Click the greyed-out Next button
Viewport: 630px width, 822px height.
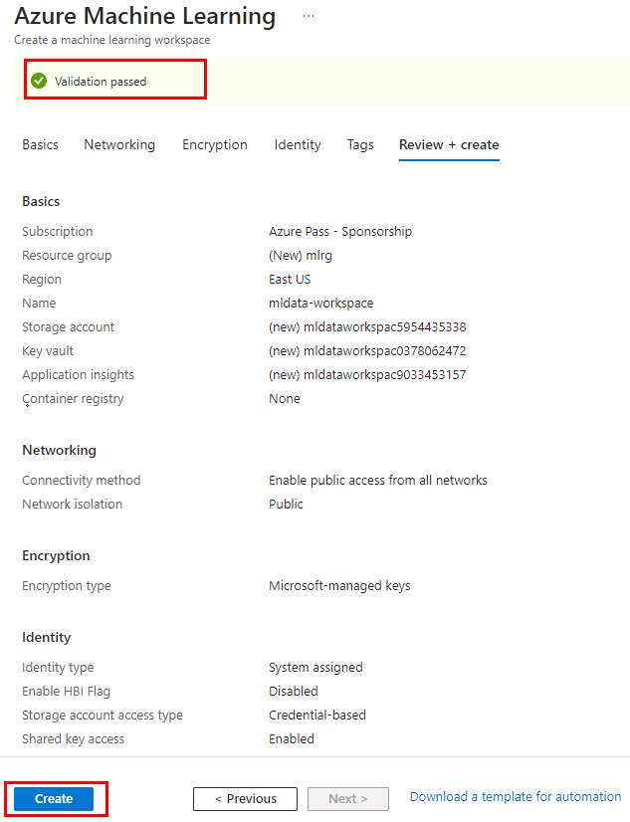[x=347, y=798]
